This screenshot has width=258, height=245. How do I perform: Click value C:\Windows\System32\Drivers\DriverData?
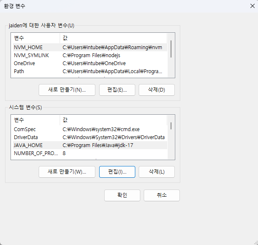tap(113, 137)
